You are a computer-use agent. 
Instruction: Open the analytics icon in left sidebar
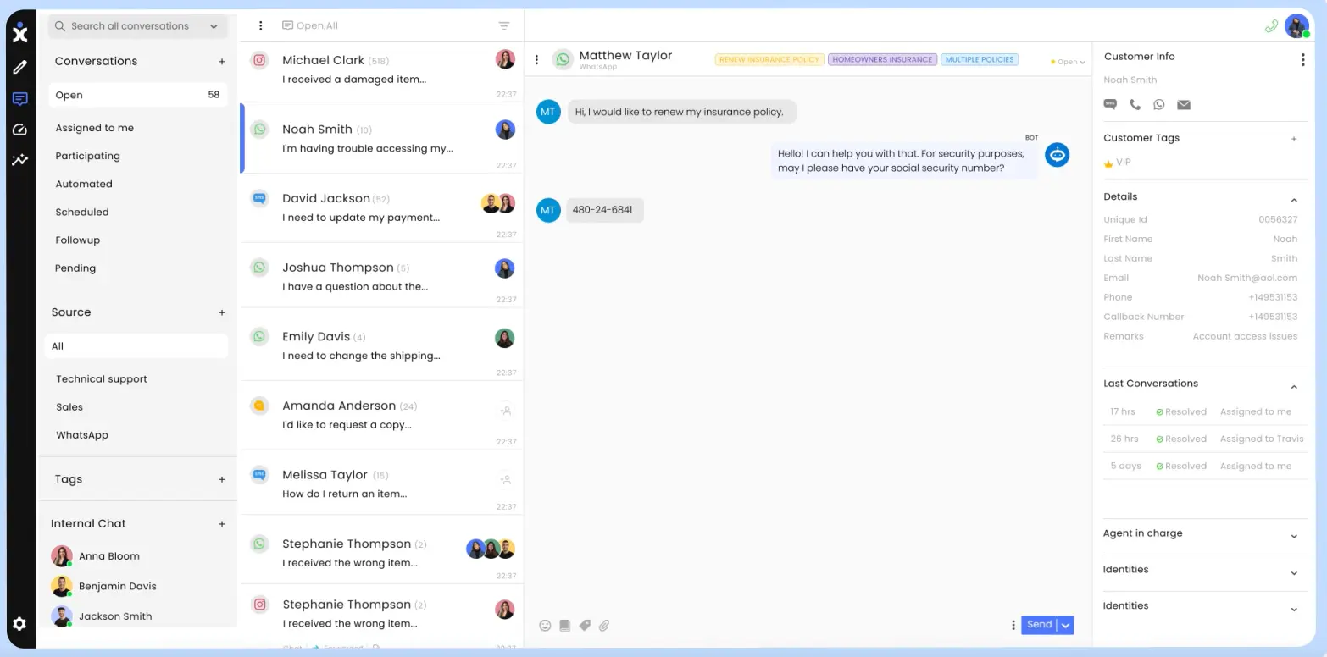click(19, 160)
